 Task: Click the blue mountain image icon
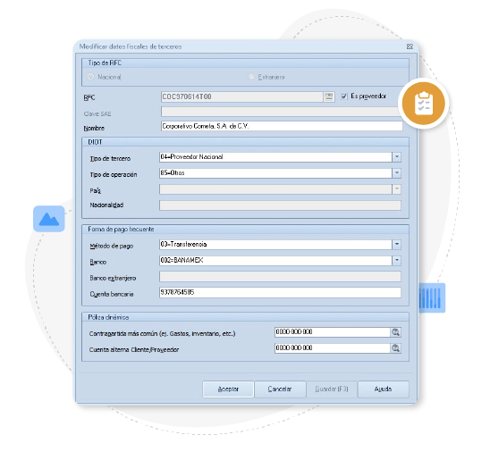[49, 219]
